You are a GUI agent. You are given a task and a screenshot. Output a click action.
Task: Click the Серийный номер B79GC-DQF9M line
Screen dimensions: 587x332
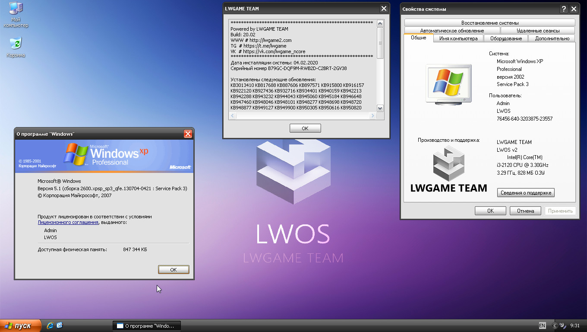pyautogui.click(x=289, y=68)
